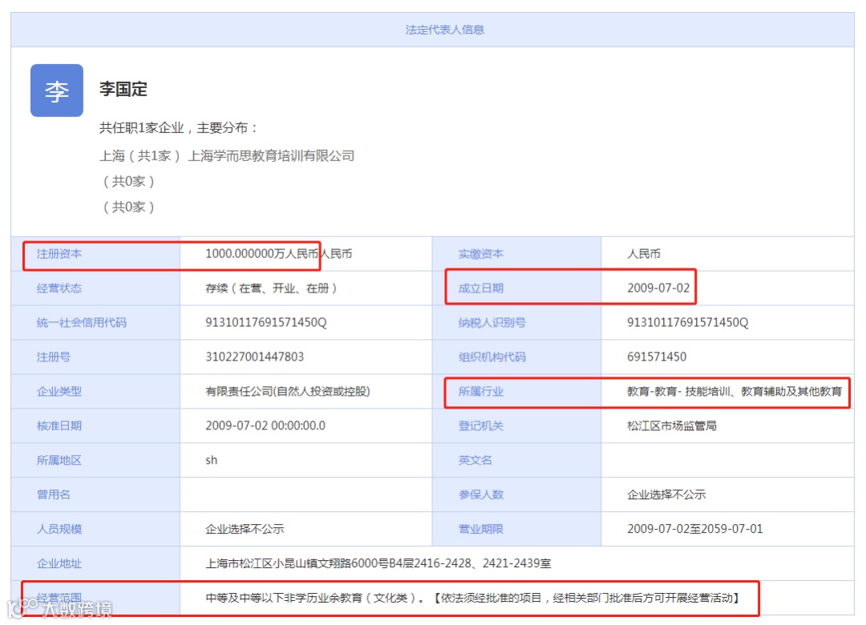This screenshot has height=625, width=866.
Task: Select the 企业地址 label
Action: [x=59, y=564]
